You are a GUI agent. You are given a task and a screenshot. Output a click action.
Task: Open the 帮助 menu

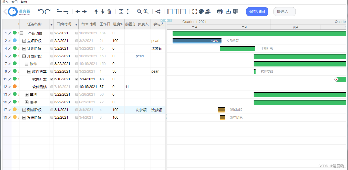[x=24, y=2]
